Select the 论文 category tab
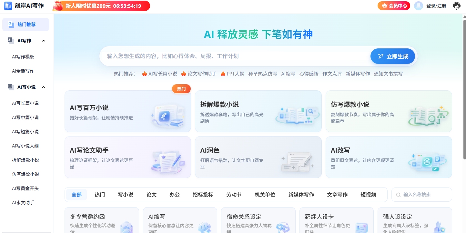Screen dimensions: 466x233 (151, 195)
